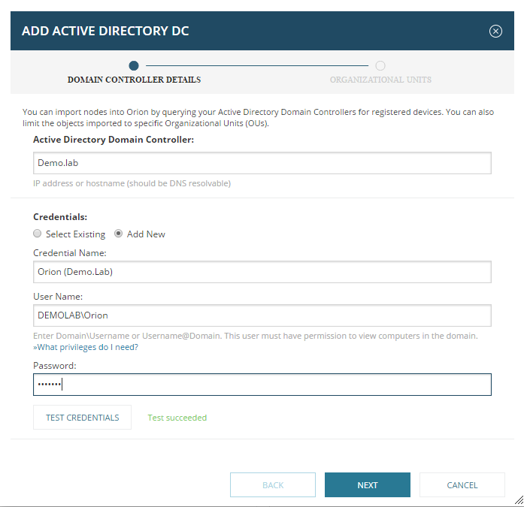Click the Back button
Screen dimensions: 524x507
coord(273,485)
